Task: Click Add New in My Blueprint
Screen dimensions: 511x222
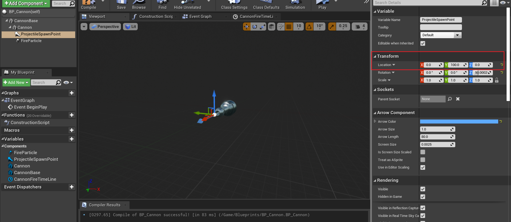Action: (x=16, y=83)
